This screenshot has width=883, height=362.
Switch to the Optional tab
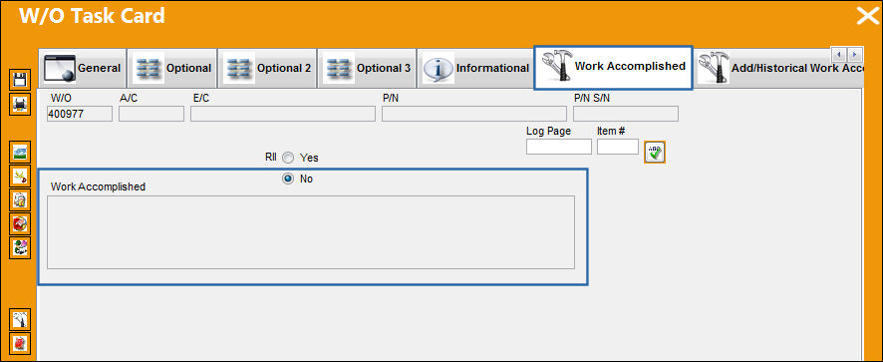click(171, 68)
